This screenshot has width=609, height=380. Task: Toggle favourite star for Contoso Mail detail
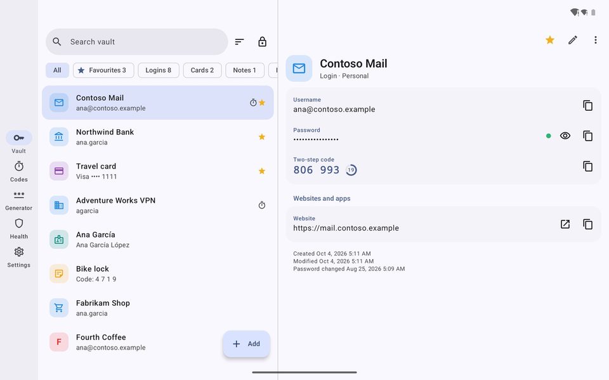[549, 40]
